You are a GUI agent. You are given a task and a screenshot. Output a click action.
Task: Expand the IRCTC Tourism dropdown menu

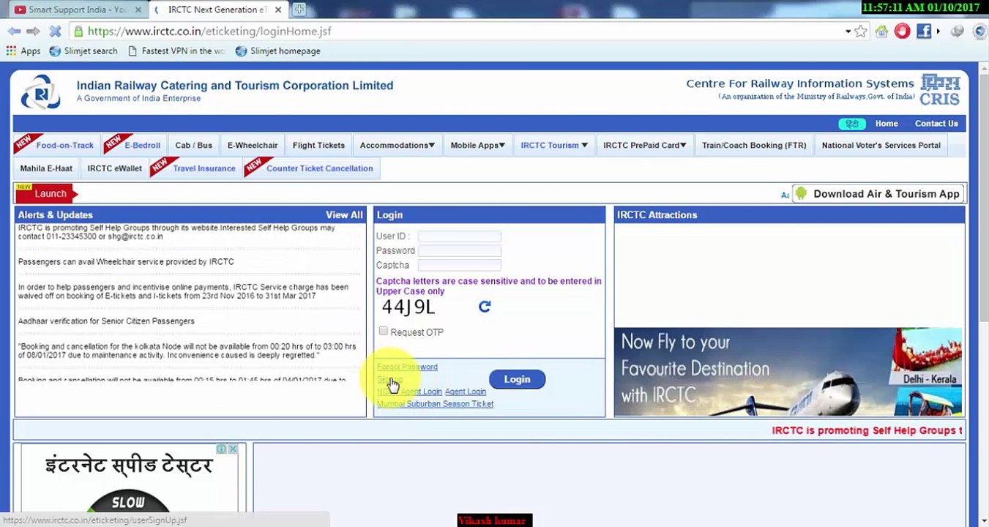tap(554, 145)
